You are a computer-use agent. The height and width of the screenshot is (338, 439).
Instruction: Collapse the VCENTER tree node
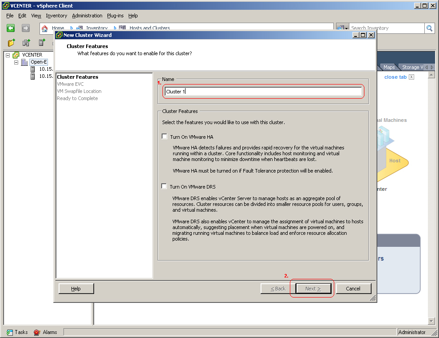click(x=8, y=55)
